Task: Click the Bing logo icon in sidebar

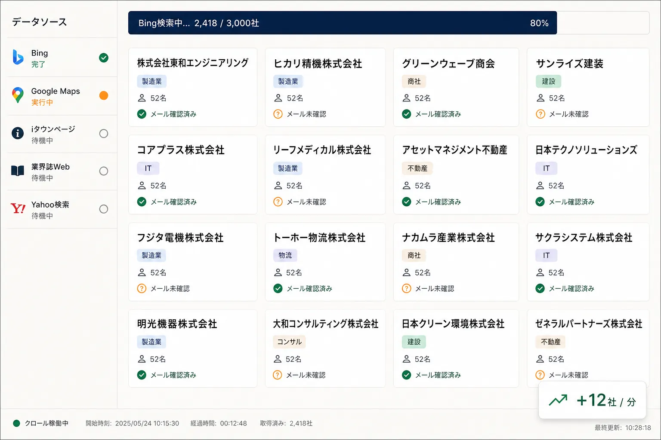Action: coord(18,57)
